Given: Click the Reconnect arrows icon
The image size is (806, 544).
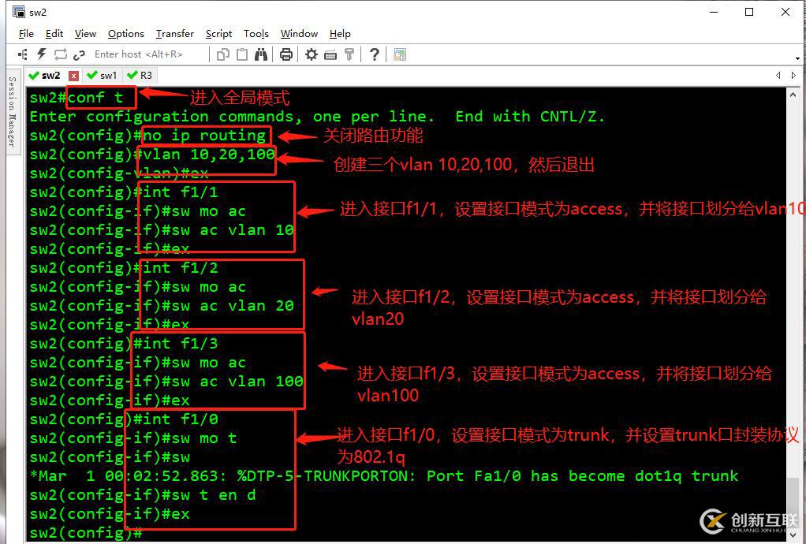Looking at the screenshot, I should [x=61, y=54].
